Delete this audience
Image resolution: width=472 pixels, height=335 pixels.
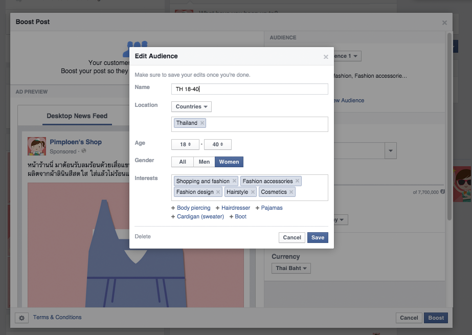143,237
